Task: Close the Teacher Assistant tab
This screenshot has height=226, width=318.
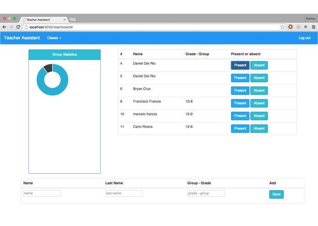Action: 65,20
